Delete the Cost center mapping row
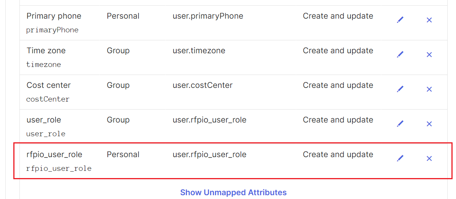The image size is (456, 199). click(429, 89)
